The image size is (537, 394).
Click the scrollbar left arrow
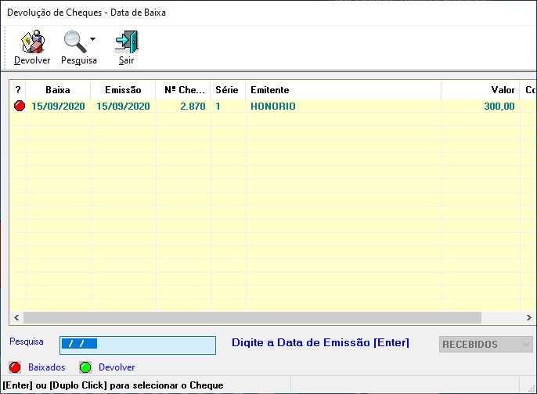coord(15,318)
